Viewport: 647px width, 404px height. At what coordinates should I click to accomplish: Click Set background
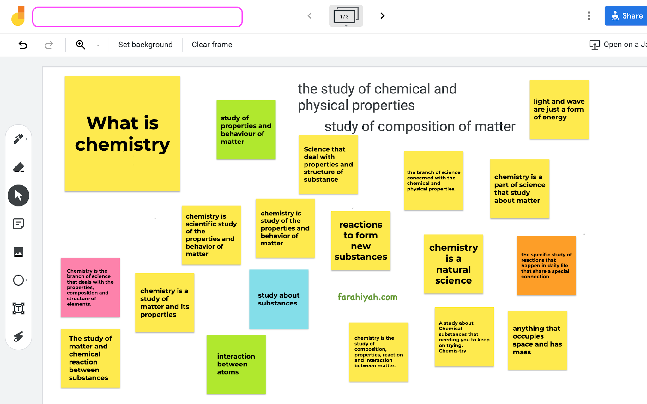[x=145, y=45]
